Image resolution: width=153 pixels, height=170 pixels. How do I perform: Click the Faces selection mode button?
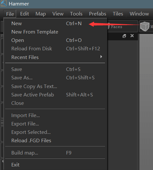pyautogui.click(x=123, y=26)
